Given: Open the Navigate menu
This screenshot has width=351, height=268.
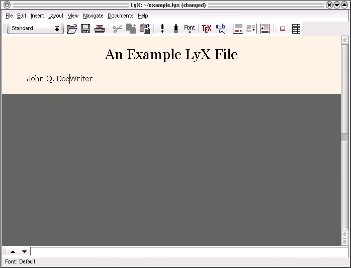Looking at the screenshot, I should 93,16.
